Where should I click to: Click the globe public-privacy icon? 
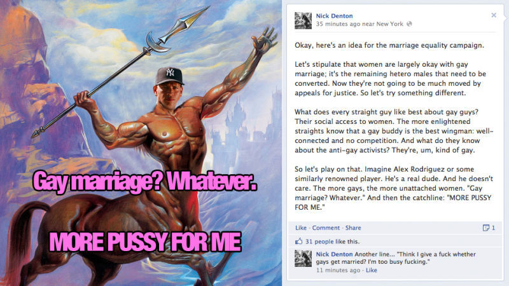[x=409, y=24]
